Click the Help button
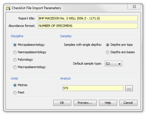Image resolution: width=146 pixels, height=115 pixels. pyautogui.click(x=108, y=103)
